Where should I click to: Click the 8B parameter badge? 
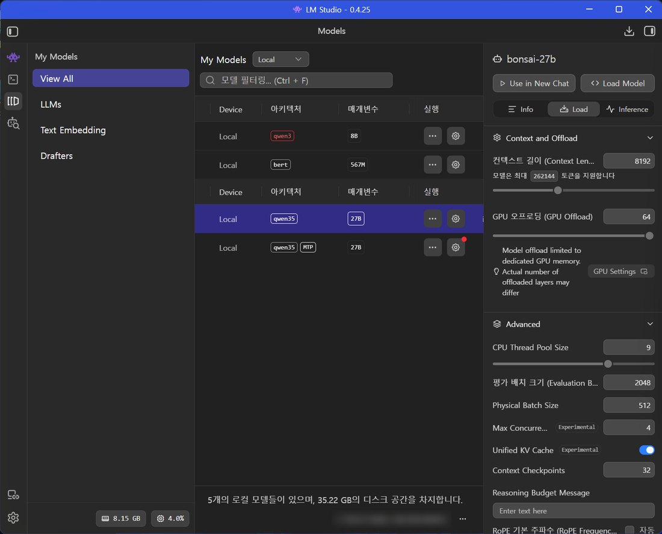354,136
